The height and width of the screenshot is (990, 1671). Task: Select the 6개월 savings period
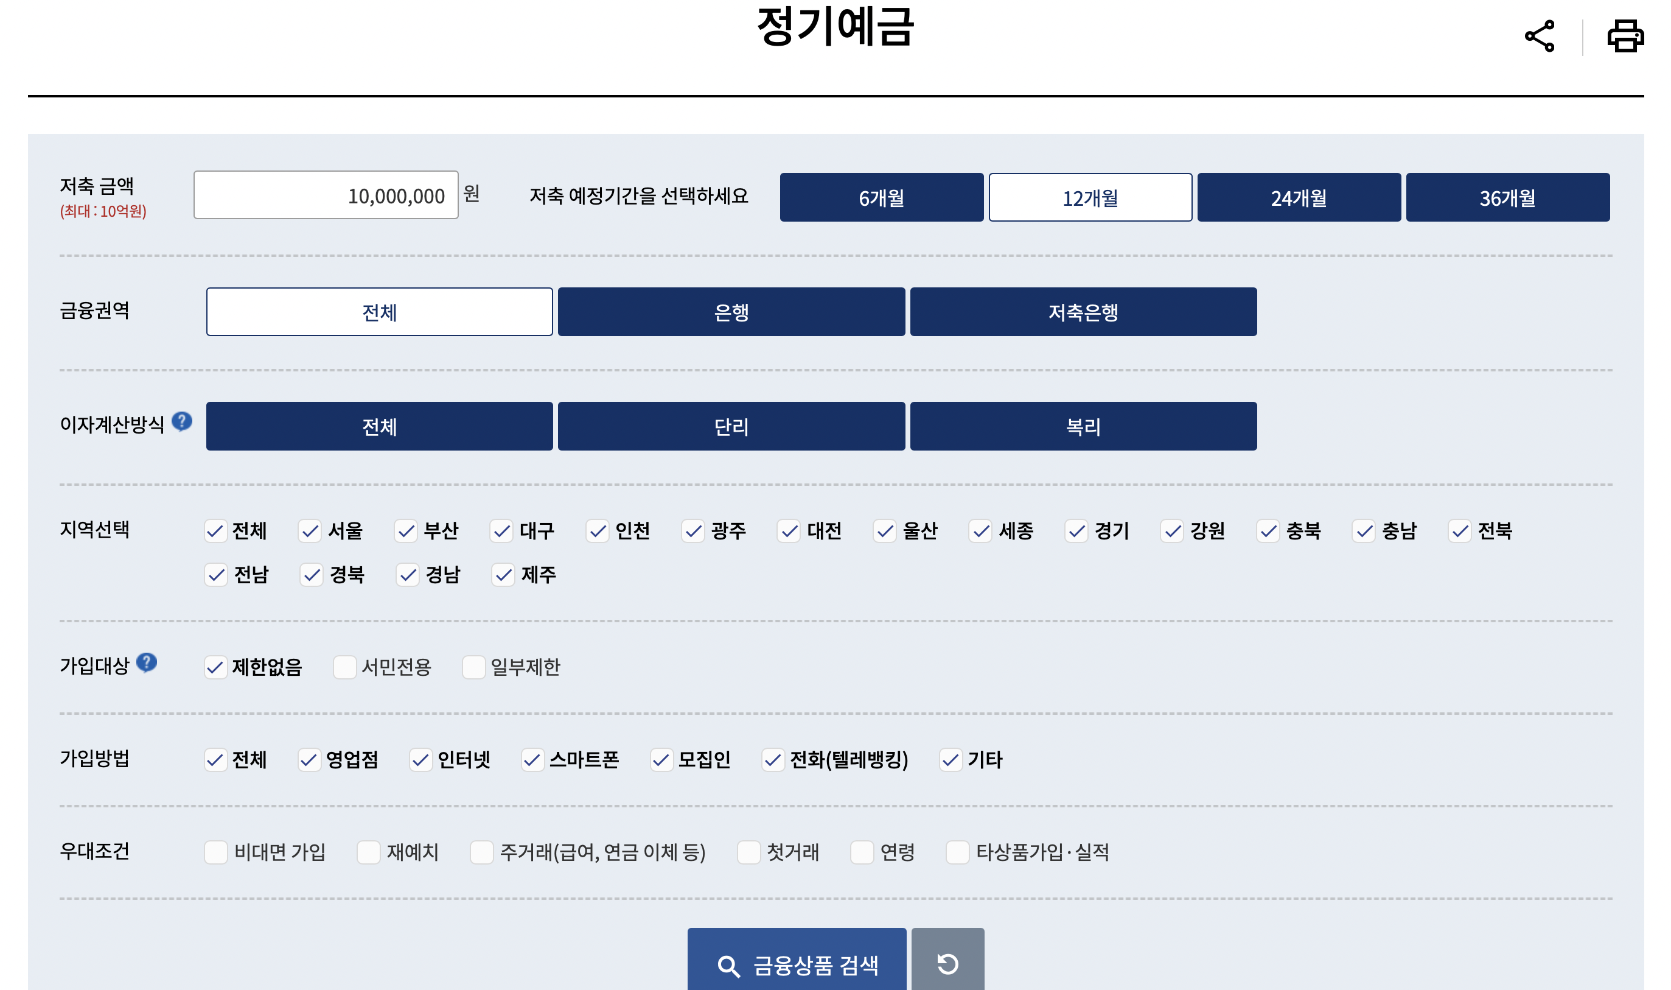(x=881, y=197)
